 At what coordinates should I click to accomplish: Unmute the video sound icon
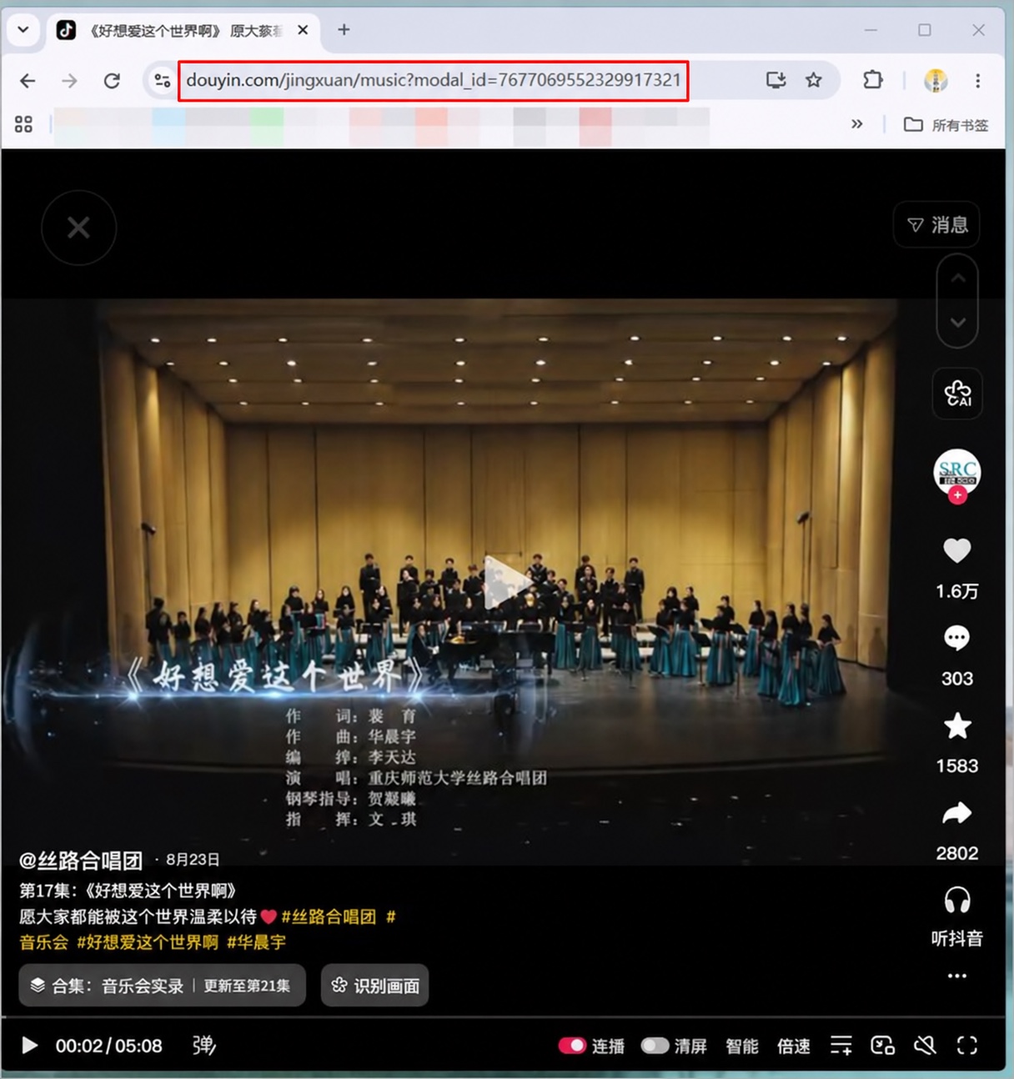(x=925, y=1046)
